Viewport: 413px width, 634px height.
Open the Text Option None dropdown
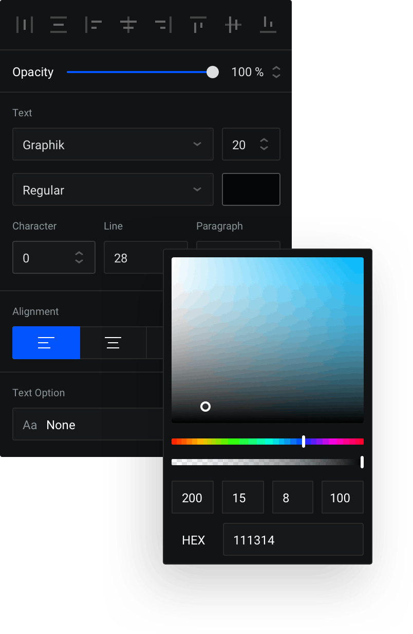pos(88,425)
